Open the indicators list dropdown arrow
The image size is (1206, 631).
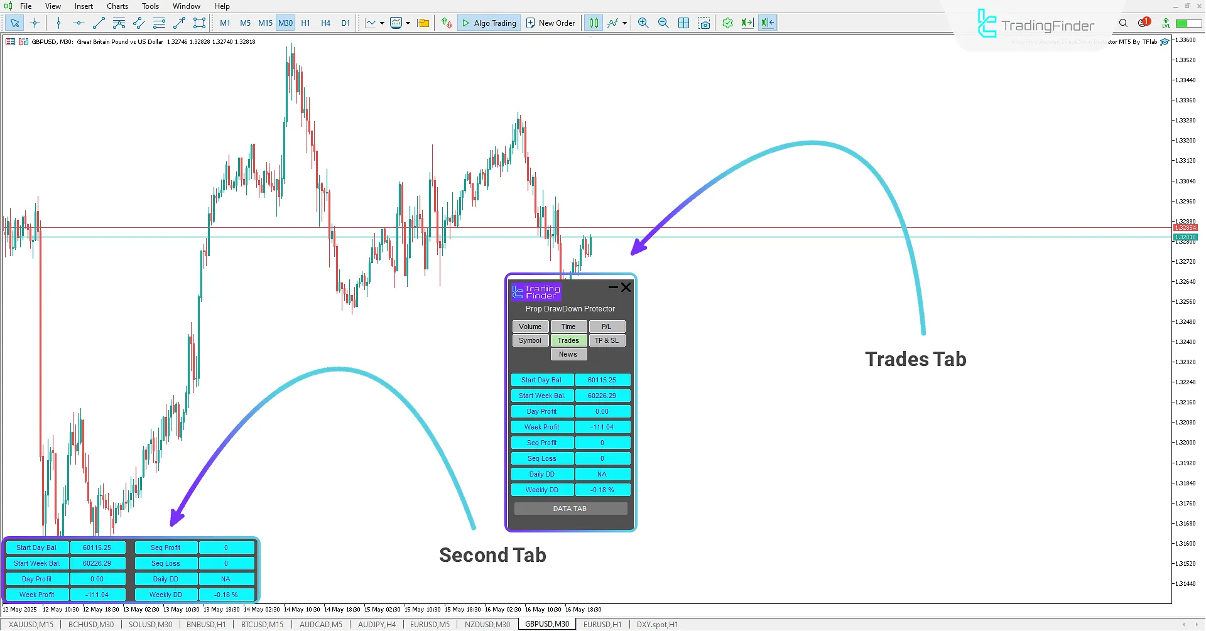624,23
